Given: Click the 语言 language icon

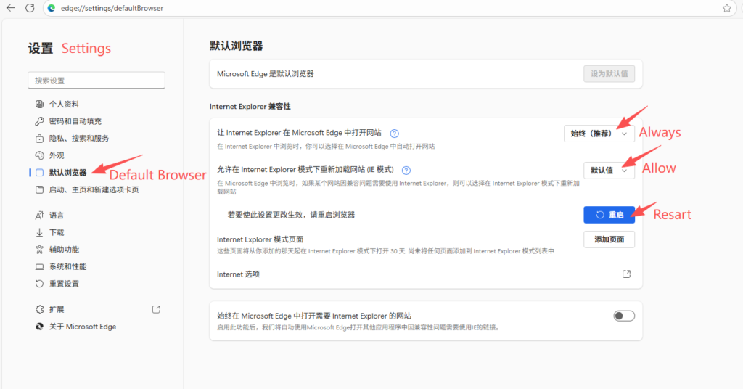Looking at the screenshot, I should point(39,215).
